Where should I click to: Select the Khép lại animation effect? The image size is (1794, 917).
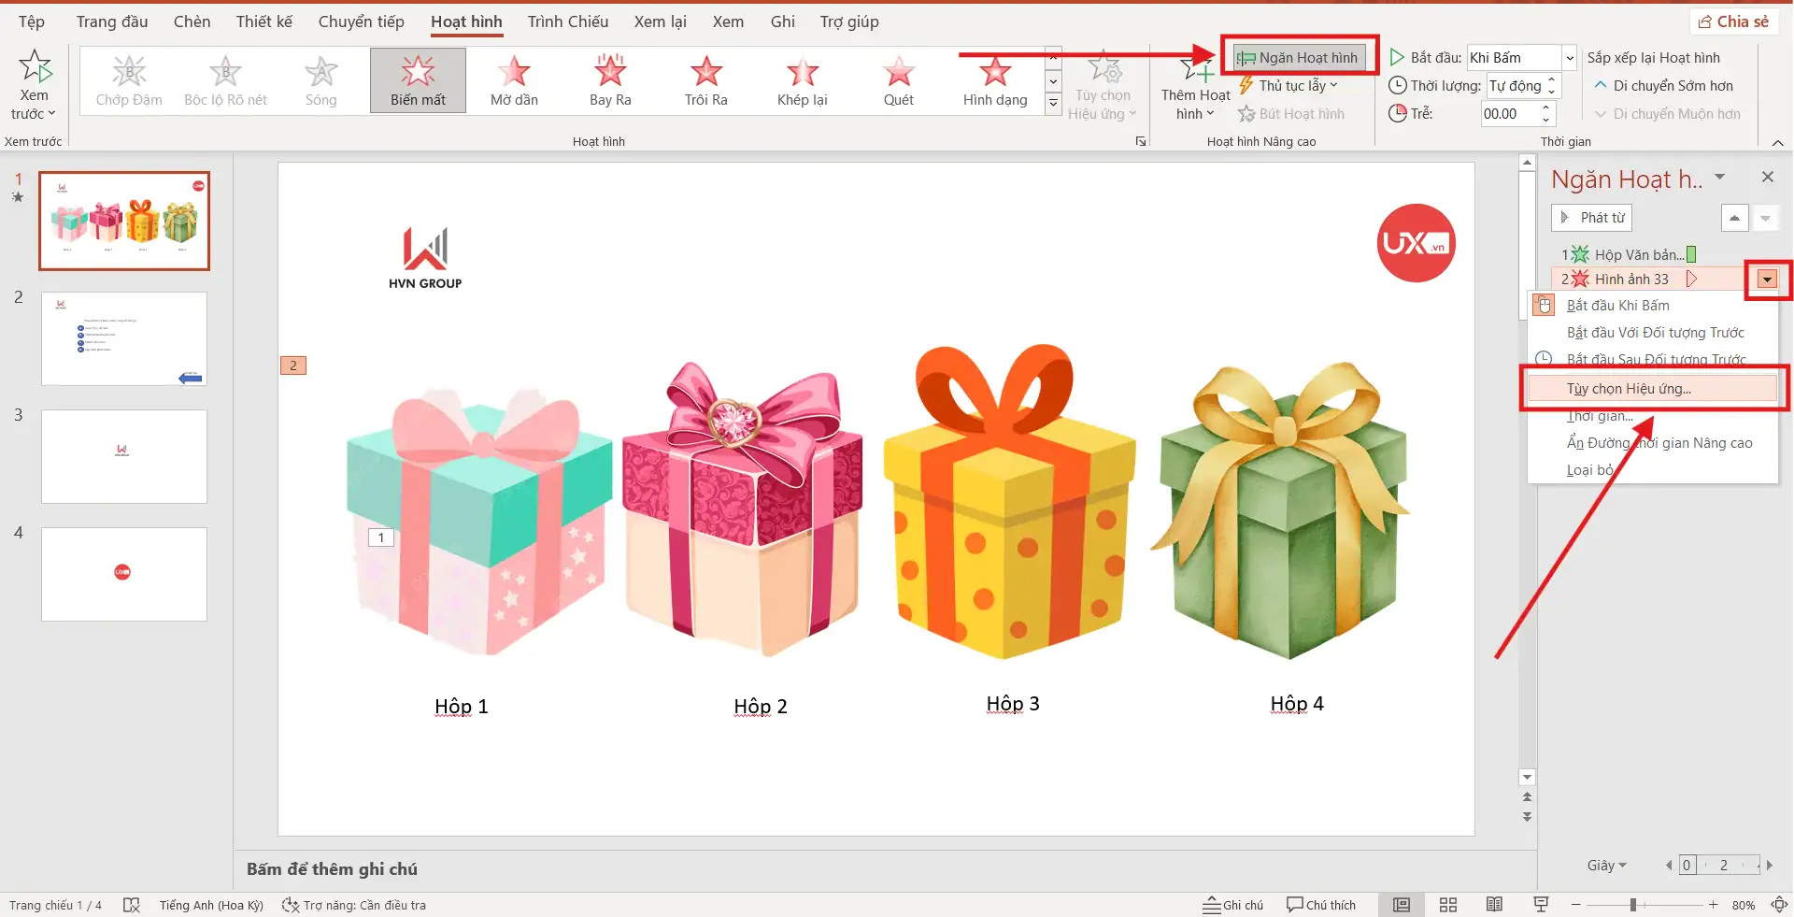[x=802, y=80]
